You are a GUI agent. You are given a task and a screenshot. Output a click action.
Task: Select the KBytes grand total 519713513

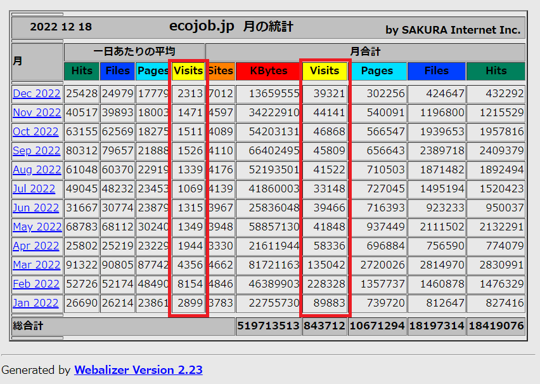pyautogui.click(x=268, y=326)
